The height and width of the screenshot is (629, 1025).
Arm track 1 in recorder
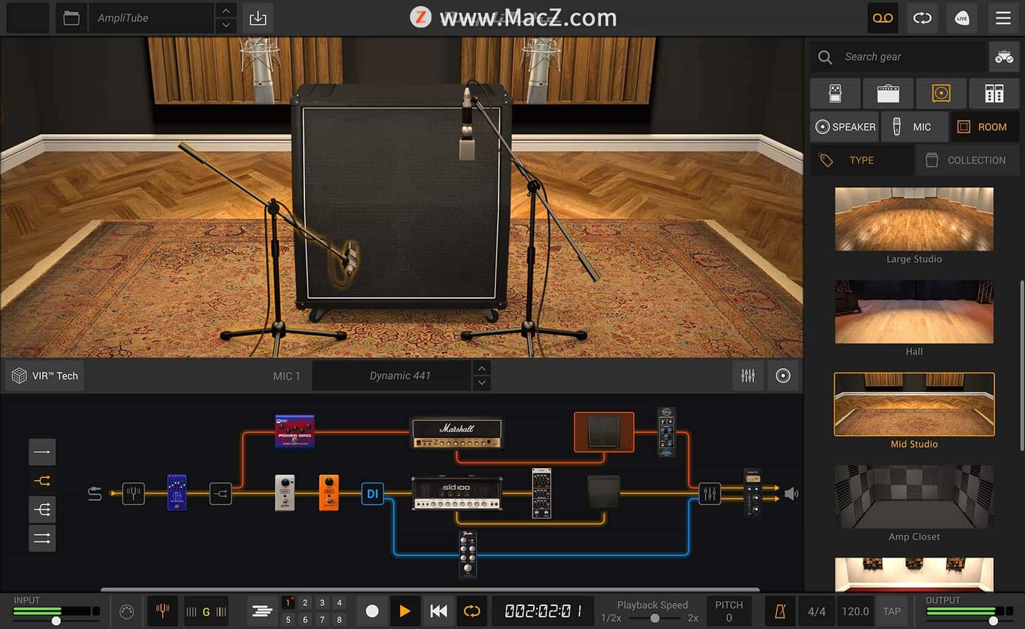click(289, 603)
